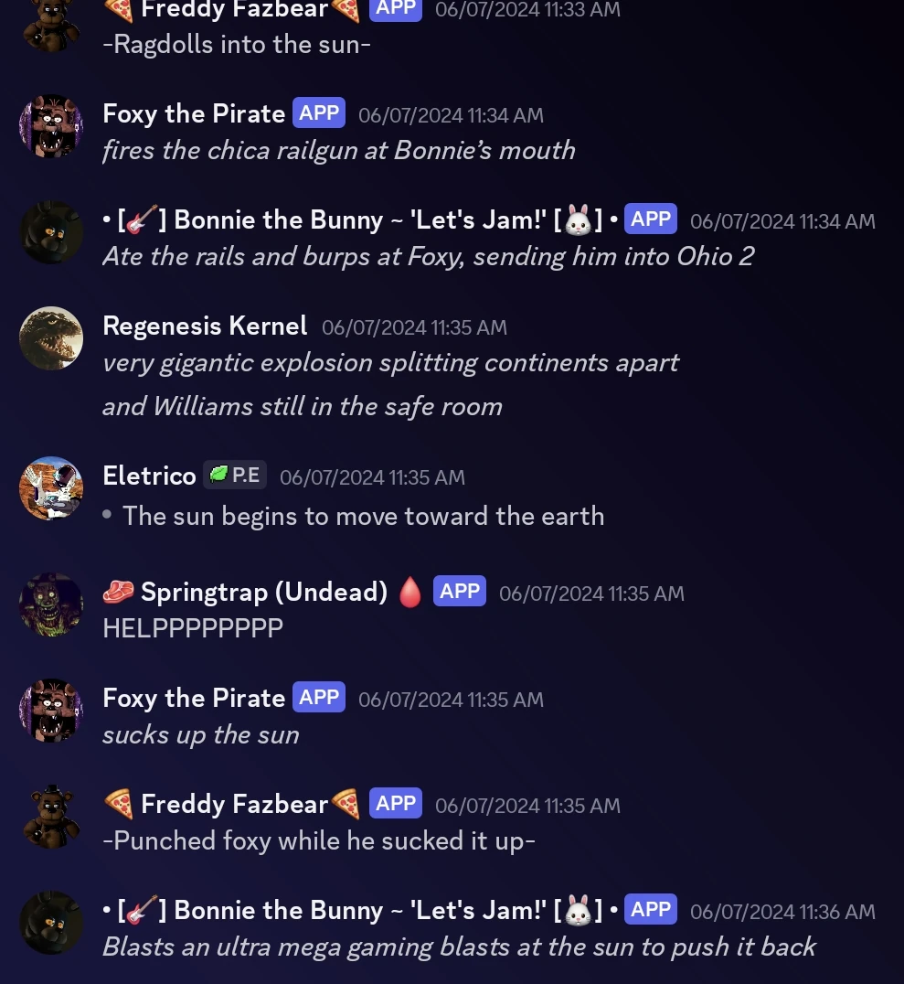This screenshot has height=984, width=904.
Task: Select the HELPPPPPPPP message
Action: pyautogui.click(x=193, y=628)
